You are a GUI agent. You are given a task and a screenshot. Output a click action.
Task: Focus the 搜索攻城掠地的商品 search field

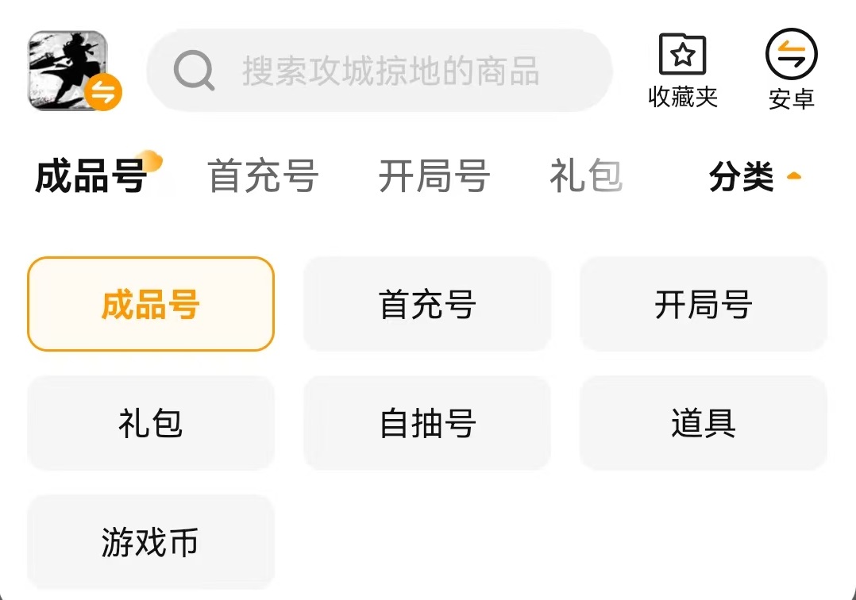pyautogui.click(x=391, y=71)
